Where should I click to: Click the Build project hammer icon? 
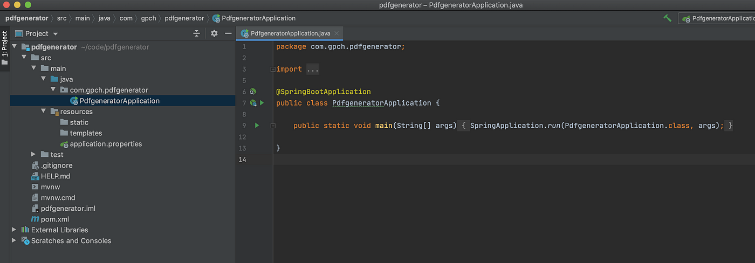[668, 18]
